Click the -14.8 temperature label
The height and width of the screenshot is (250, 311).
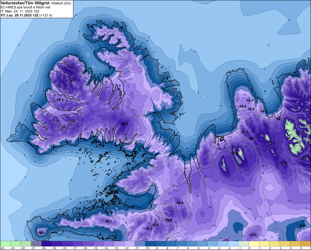click(242, 107)
